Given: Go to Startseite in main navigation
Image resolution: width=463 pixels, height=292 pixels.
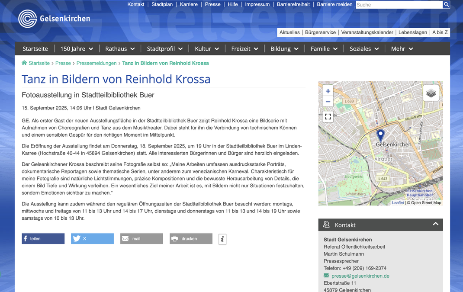Looking at the screenshot, I should tap(35, 49).
